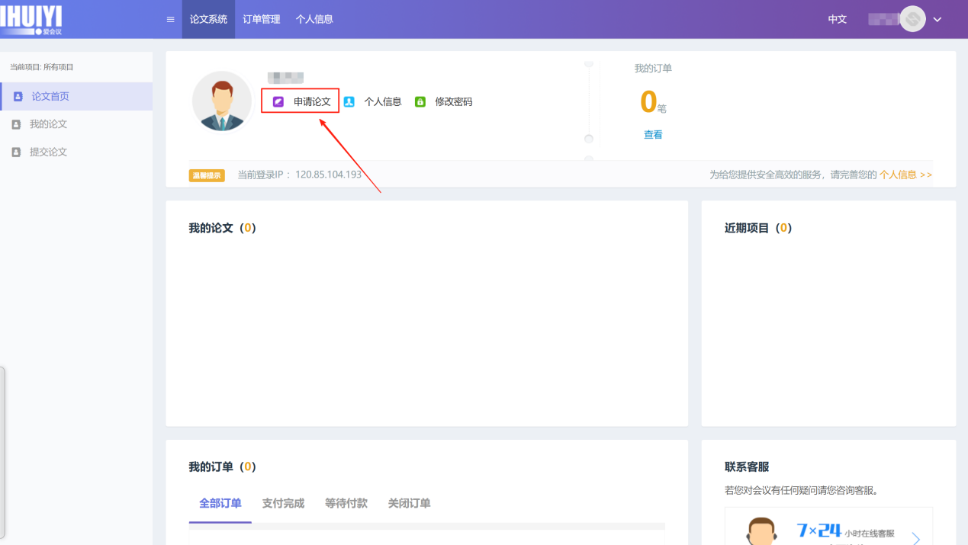
Task: Click the 我的论文 sidebar icon
Action: (x=16, y=124)
